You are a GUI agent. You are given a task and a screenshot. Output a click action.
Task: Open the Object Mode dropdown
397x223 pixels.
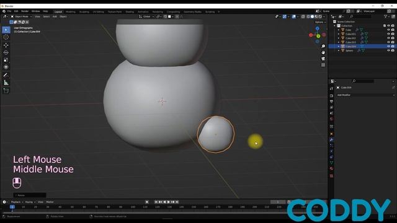pos(21,17)
